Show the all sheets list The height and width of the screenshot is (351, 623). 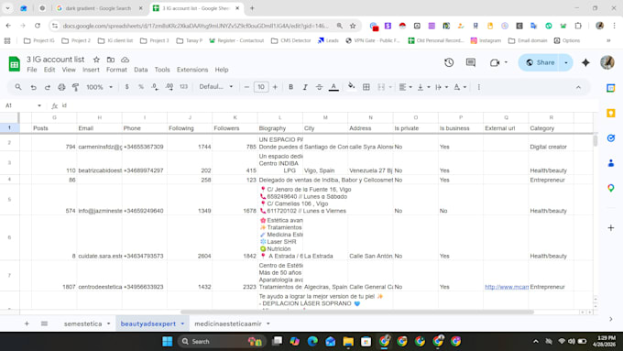[44, 324]
